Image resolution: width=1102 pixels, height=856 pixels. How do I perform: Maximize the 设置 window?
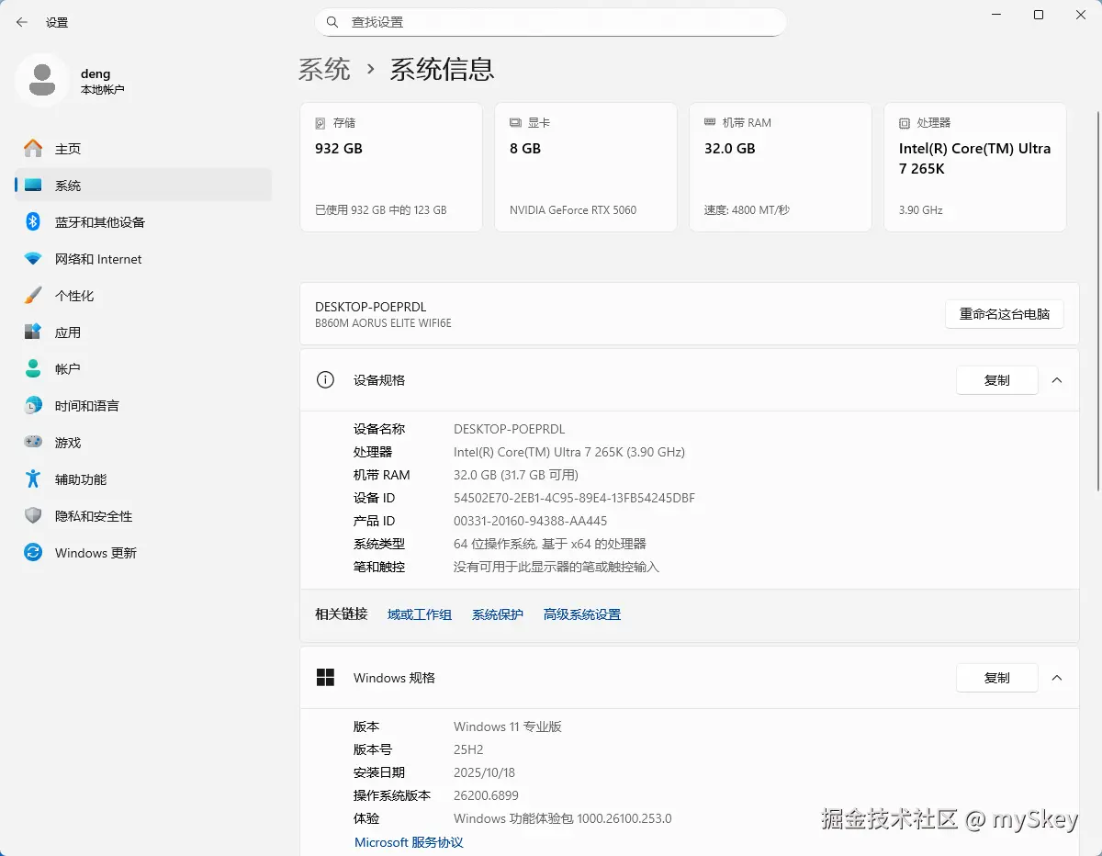tap(1039, 15)
